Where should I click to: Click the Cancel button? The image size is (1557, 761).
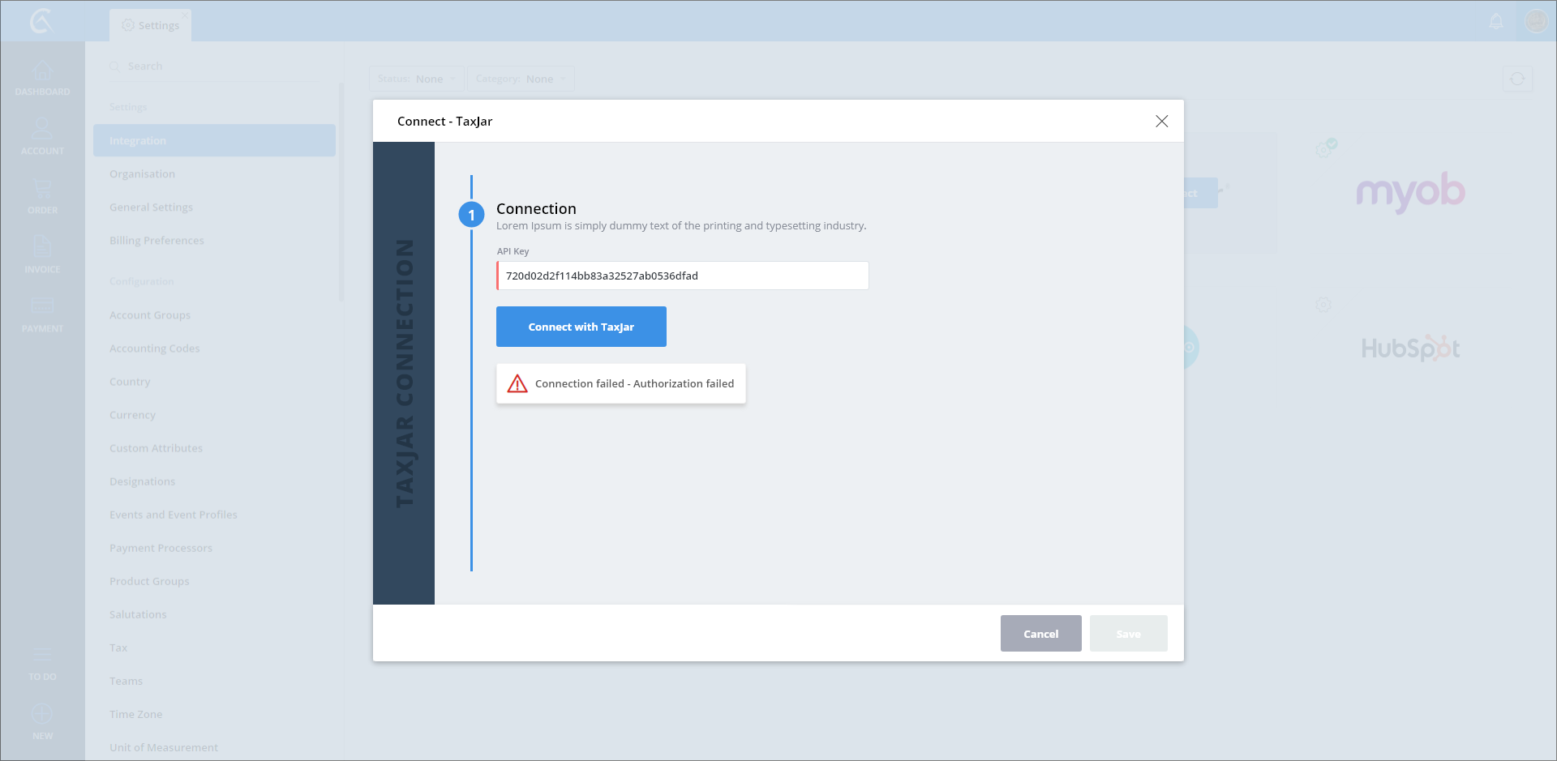tap(1040, 634)
